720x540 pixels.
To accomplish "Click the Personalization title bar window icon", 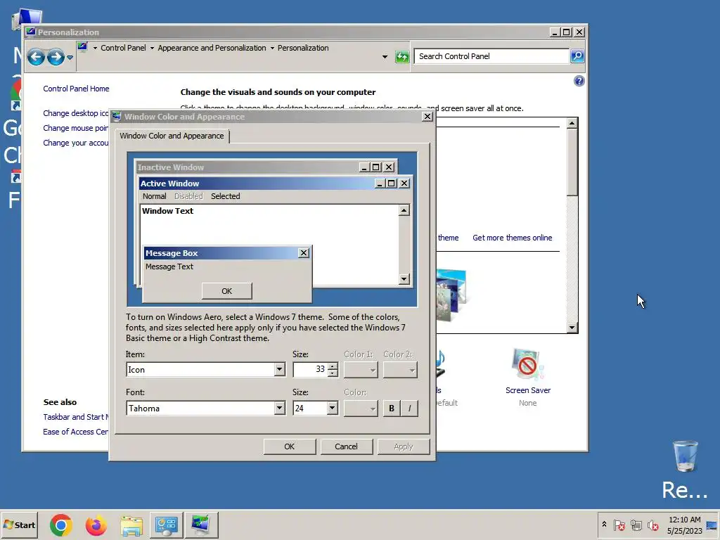I will 31,32.
